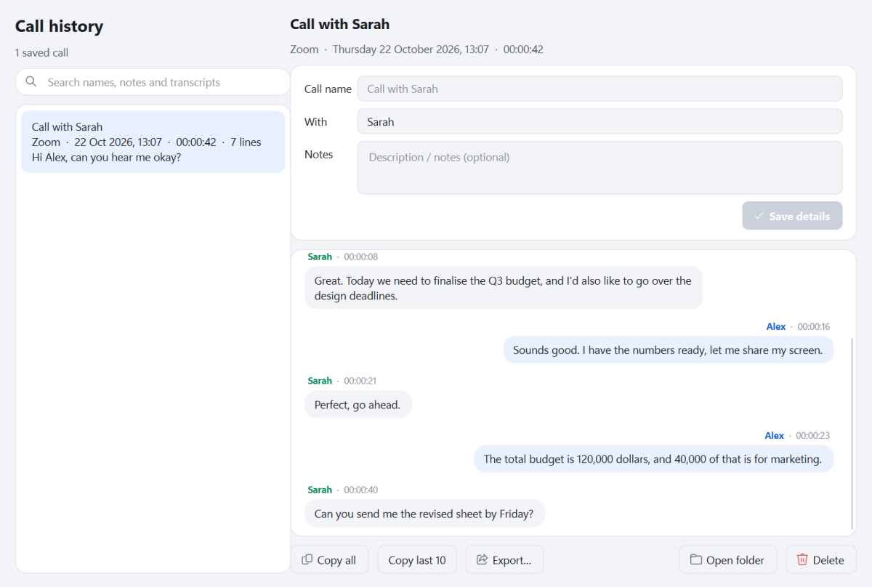
Task: Click the Notes description text area
Action: point(599,168)
